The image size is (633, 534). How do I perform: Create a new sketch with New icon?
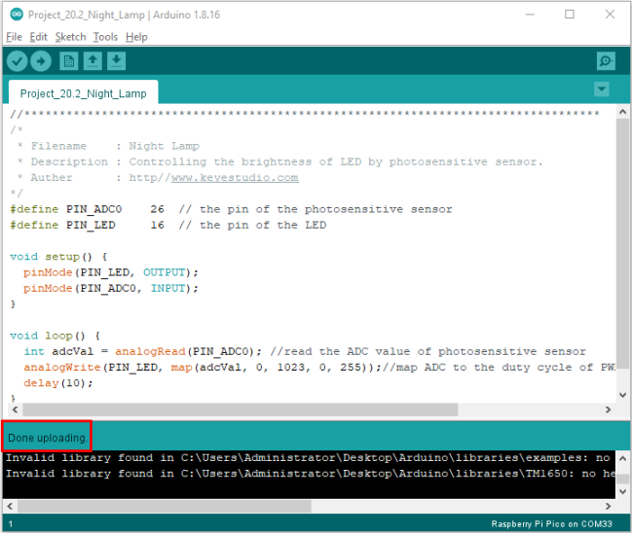click(68, 61)
